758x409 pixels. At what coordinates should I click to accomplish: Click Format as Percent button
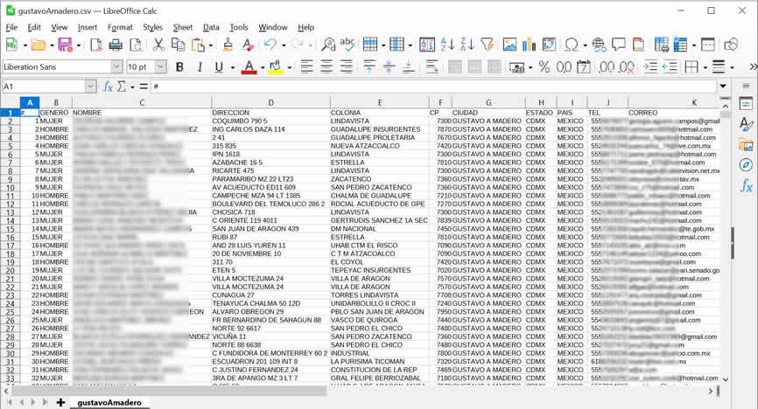point(544,67)
